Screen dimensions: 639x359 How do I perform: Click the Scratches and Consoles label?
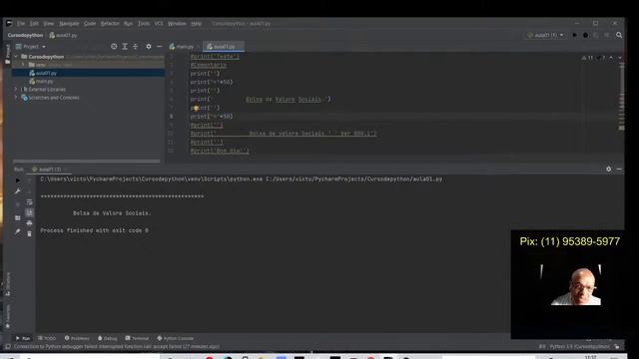[54, 98]
